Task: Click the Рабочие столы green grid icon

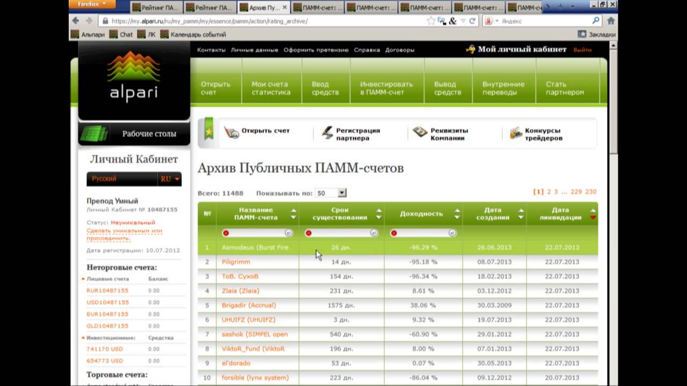Action: (x=94, y=134)
